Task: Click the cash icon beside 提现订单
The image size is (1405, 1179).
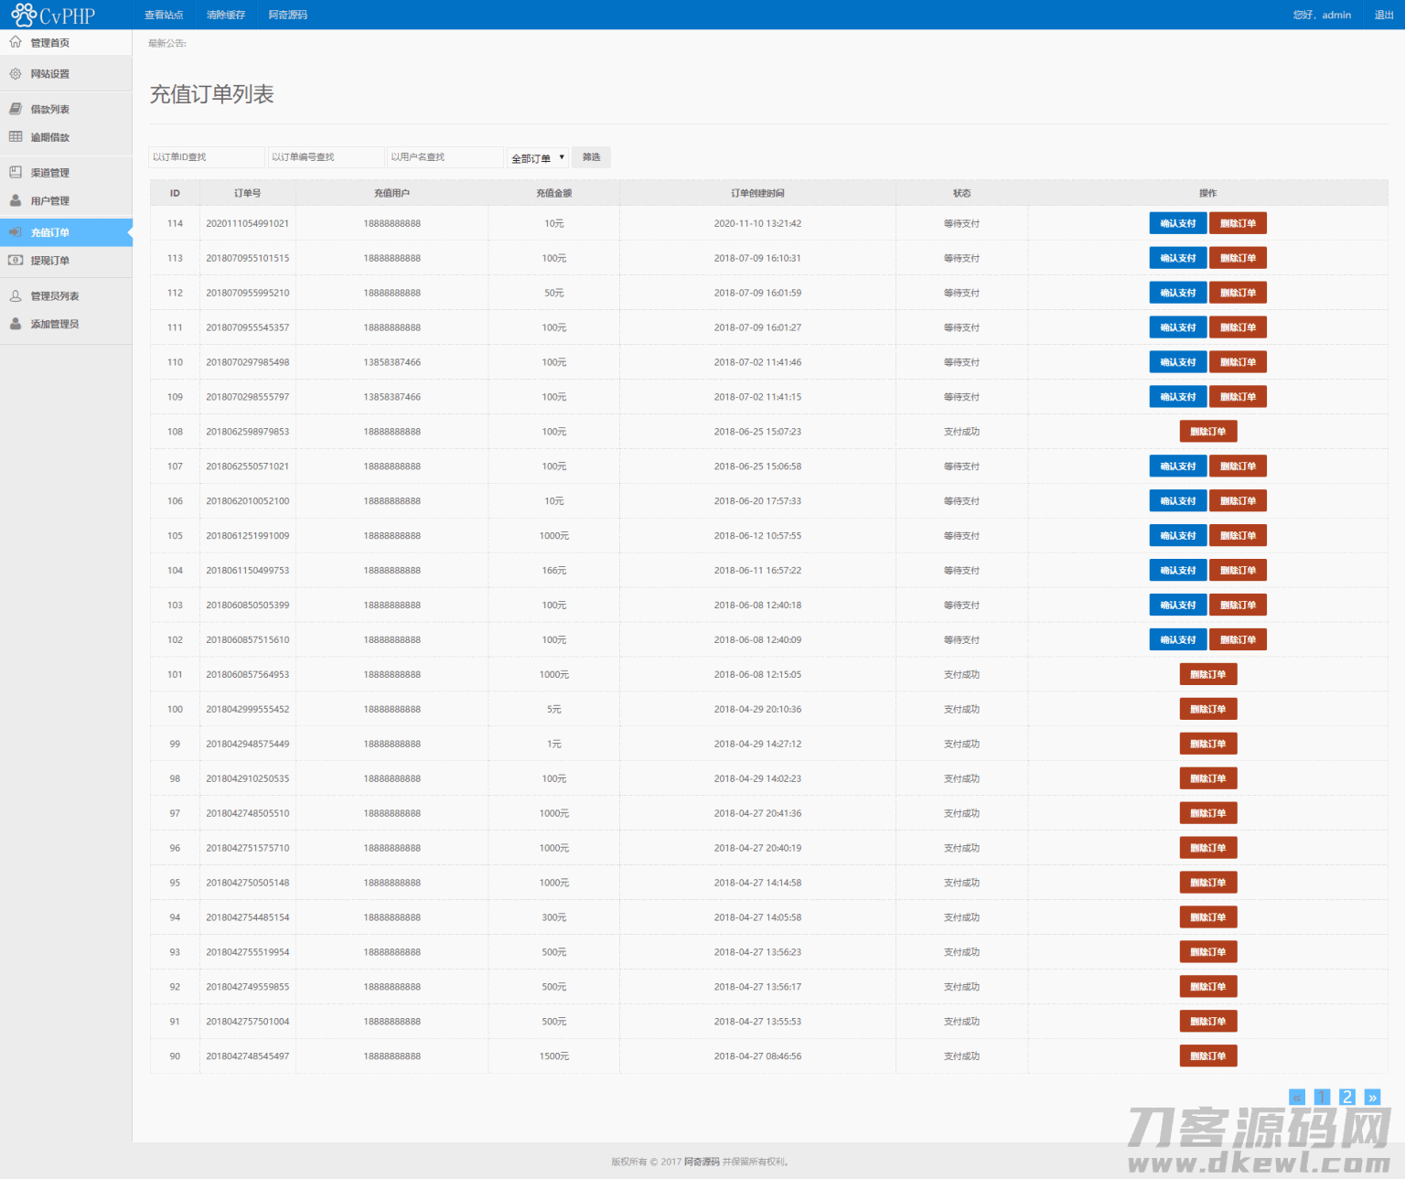Action: [16, 261]
